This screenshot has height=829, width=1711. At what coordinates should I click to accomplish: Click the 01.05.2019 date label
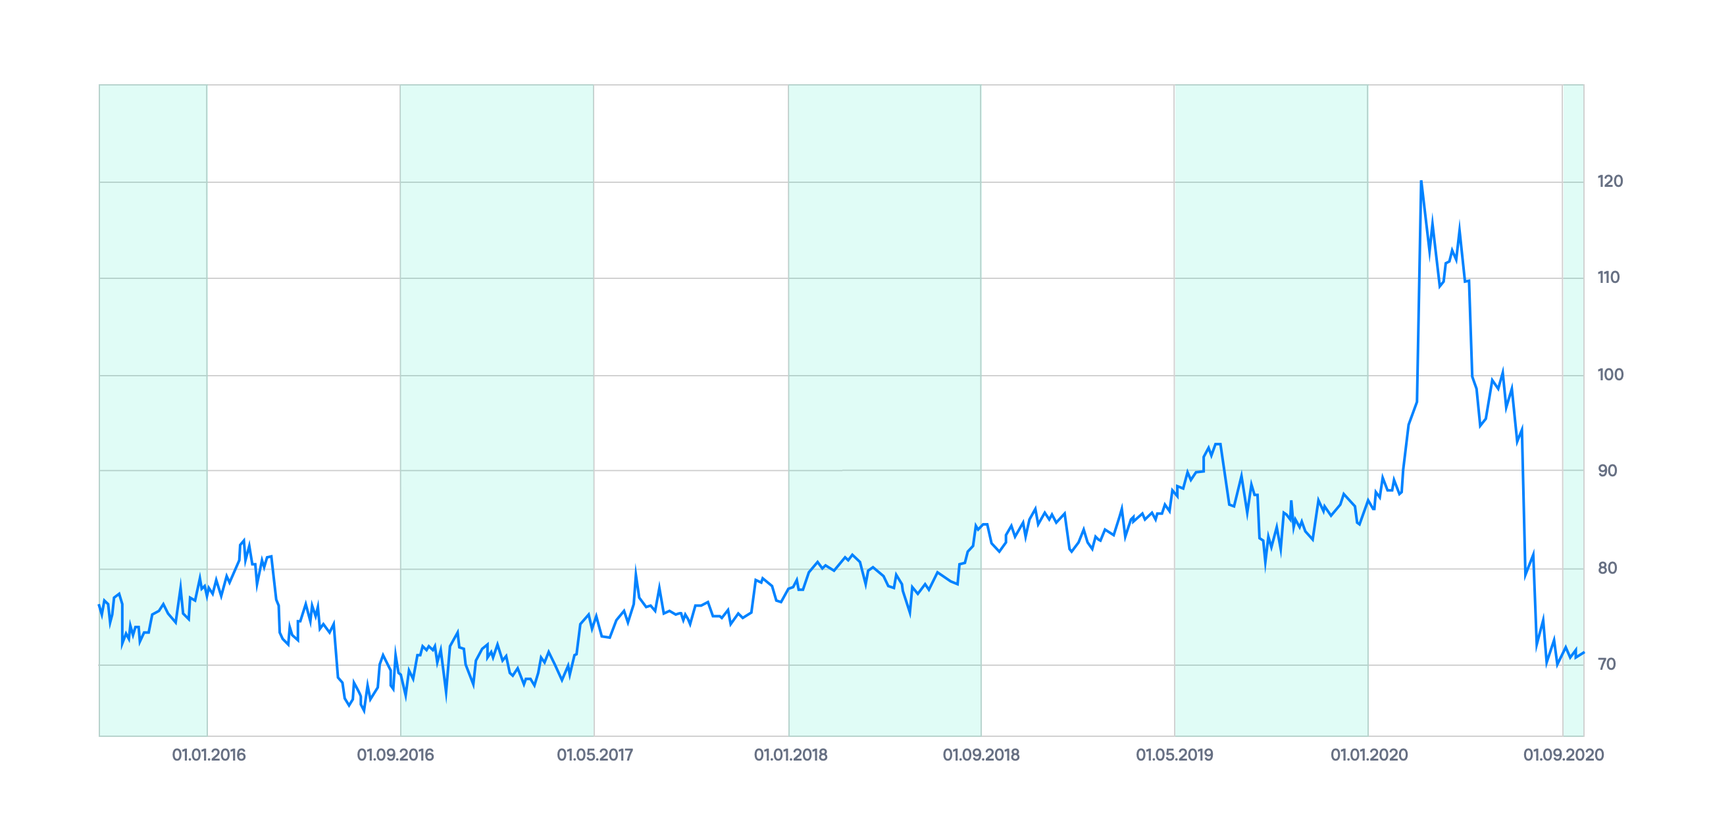1174,755
